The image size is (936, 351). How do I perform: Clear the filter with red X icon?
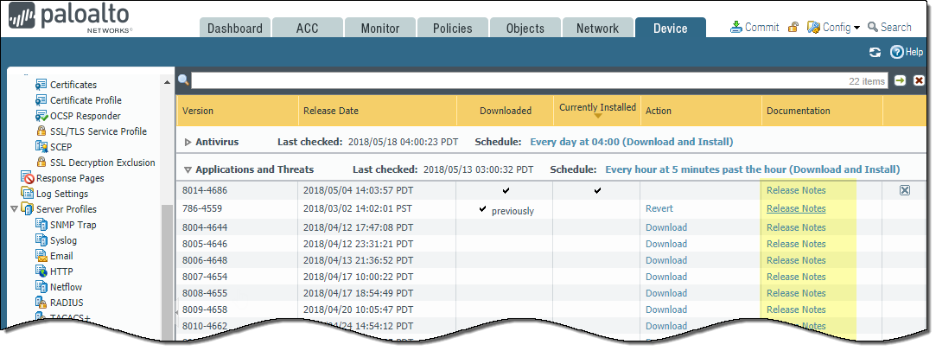point(919,80)
